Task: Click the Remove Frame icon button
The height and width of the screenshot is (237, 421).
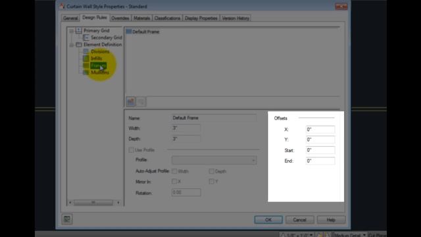Action: click(x=141, y=101)
